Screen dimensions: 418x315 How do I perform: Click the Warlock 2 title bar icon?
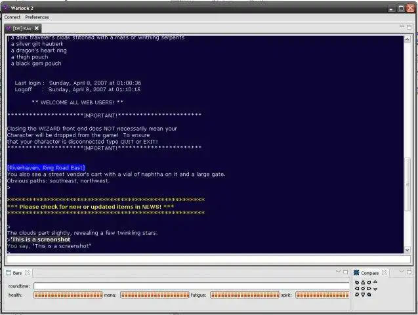click(6, 8)
